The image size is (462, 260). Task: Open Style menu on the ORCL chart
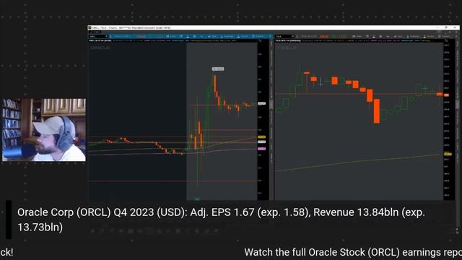click(x=212, y=36)
